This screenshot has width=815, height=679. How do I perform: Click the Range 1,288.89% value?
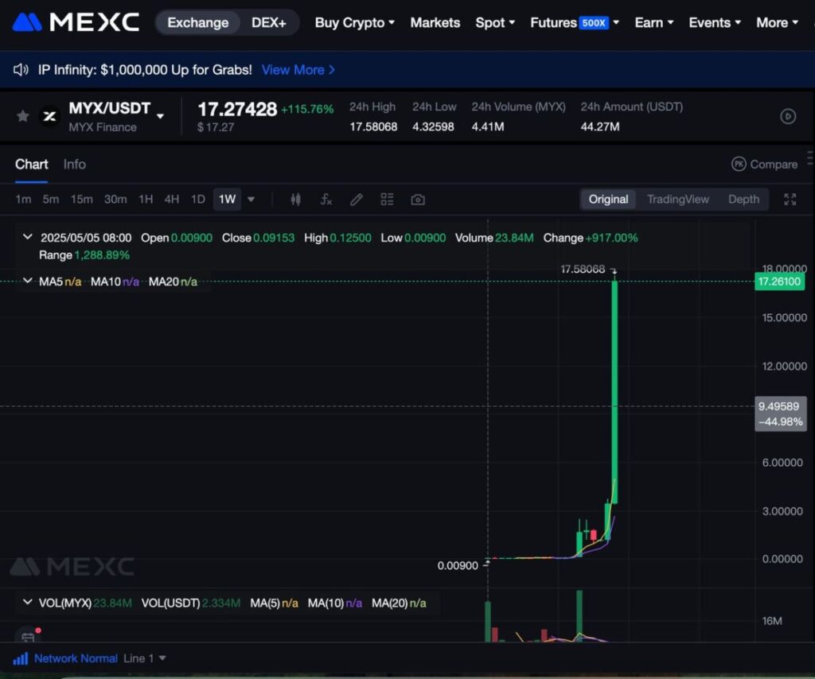[x=102, y=255]
